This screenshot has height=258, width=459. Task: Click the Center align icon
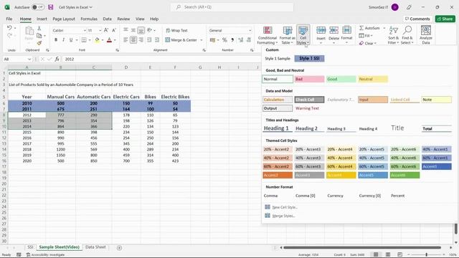(133, 40)
